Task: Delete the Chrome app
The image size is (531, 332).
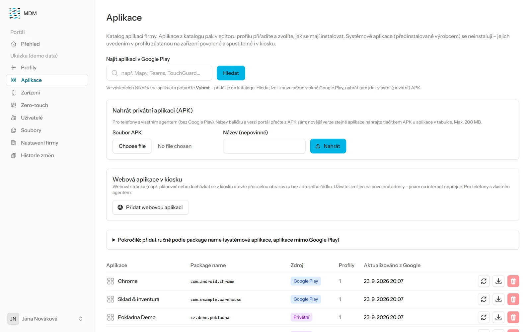Action: (513, 281)
